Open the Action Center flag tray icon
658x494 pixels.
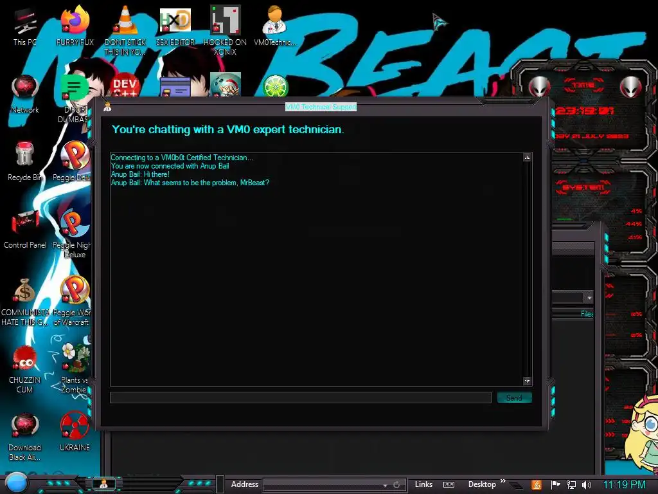[556, 485]
